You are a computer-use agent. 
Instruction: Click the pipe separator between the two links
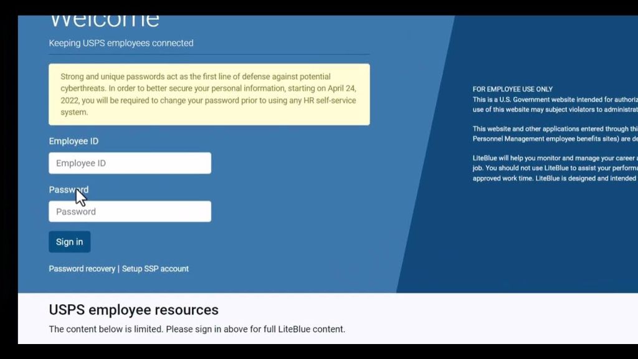click(118, 269)
